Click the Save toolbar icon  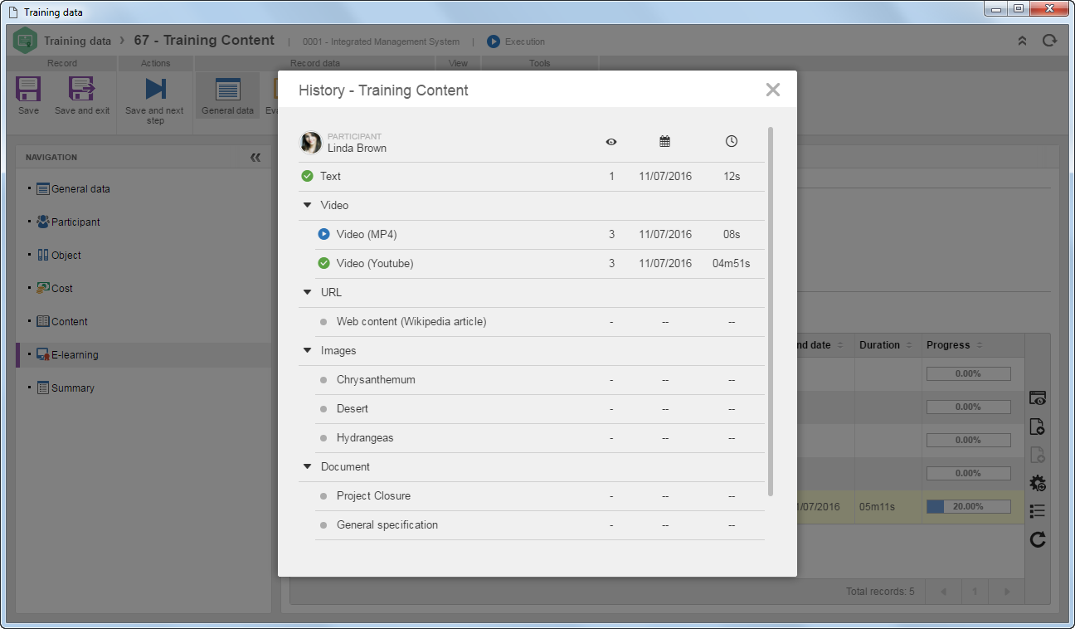(28, 89)
